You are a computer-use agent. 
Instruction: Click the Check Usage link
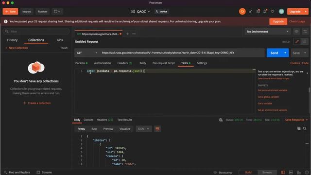click(297, 21)
